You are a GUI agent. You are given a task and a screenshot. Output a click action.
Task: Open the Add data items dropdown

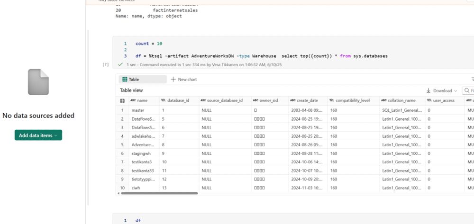pos(38,135)
